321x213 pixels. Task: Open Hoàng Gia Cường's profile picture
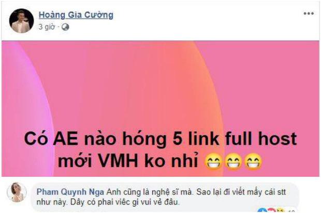pos(22,21)
